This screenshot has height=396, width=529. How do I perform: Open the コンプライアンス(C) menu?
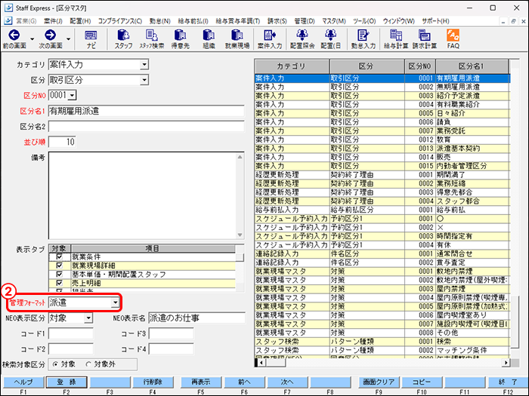[x=120, y=21]
